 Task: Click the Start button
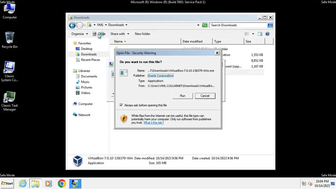pyautogui.click(x=7, y=183)
